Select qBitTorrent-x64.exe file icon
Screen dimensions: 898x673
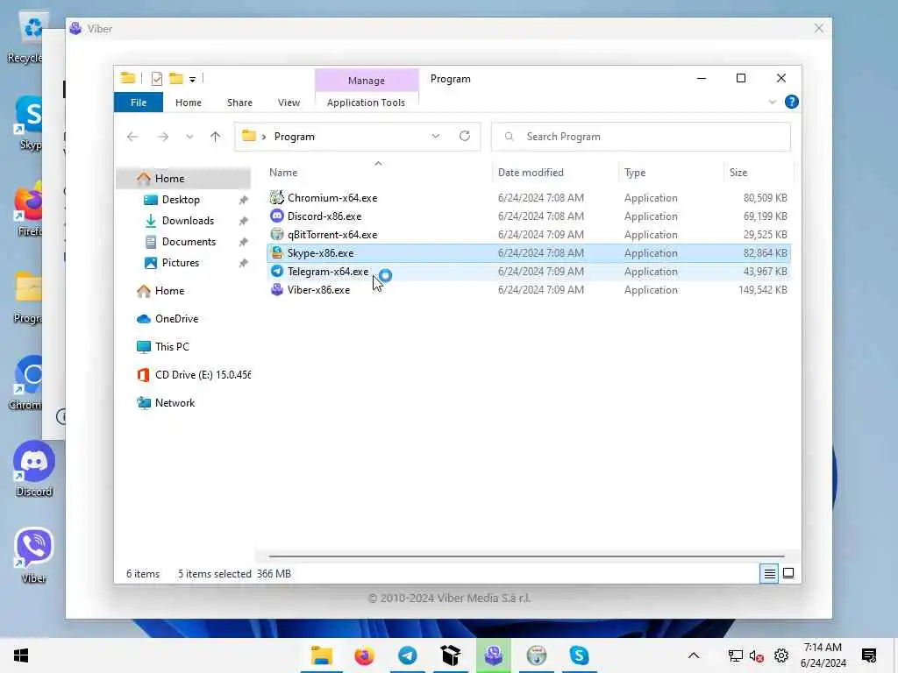click(x=276, y=234)
